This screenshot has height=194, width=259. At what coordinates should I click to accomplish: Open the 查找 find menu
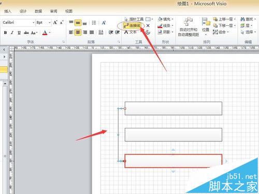248,19
